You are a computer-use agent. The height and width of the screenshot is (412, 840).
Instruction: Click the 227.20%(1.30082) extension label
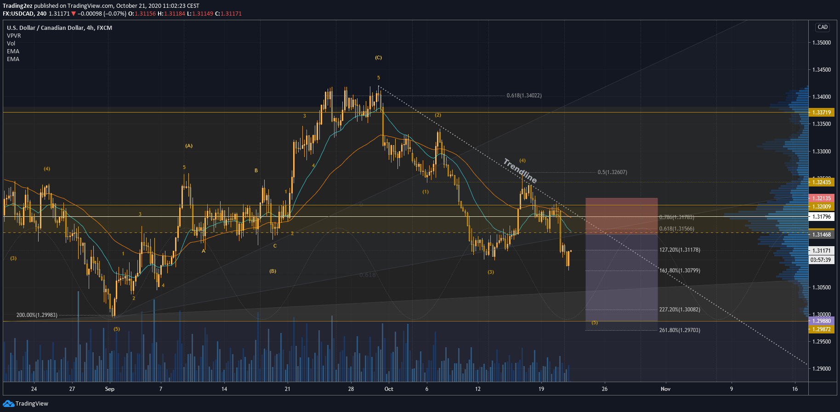coord(680,310)
